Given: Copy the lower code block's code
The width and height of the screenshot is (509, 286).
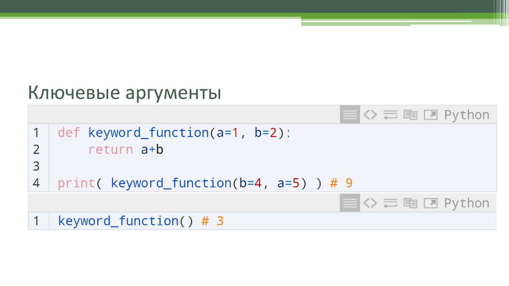Looking at the screenshot, I should pyautogui.click(x=410, y=203).
